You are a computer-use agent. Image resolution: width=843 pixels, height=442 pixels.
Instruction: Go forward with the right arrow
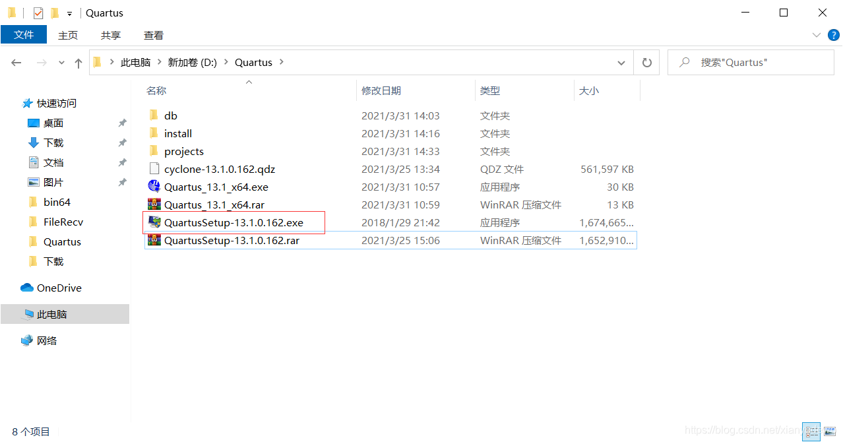[41, 63]
